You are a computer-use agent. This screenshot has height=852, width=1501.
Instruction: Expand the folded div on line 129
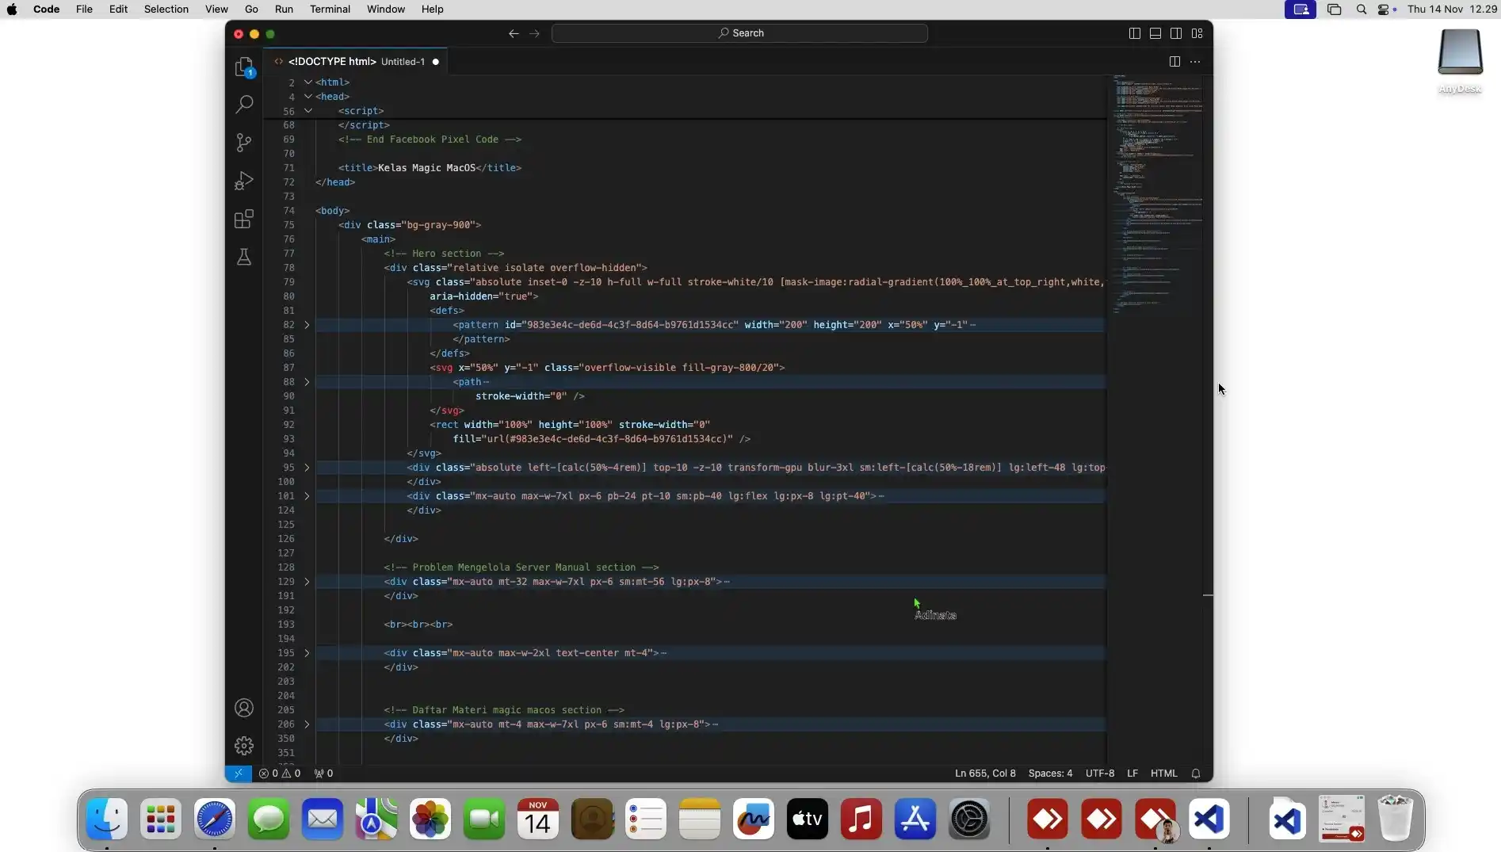[307, 582]
